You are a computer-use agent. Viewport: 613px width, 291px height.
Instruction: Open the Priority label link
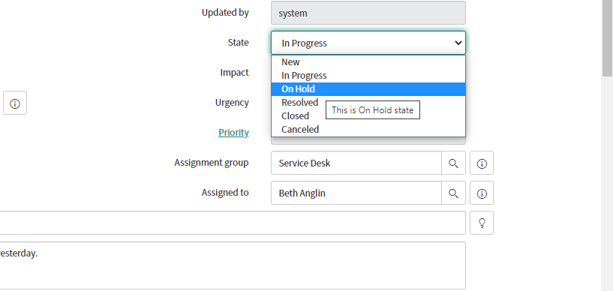pos(233,133)
